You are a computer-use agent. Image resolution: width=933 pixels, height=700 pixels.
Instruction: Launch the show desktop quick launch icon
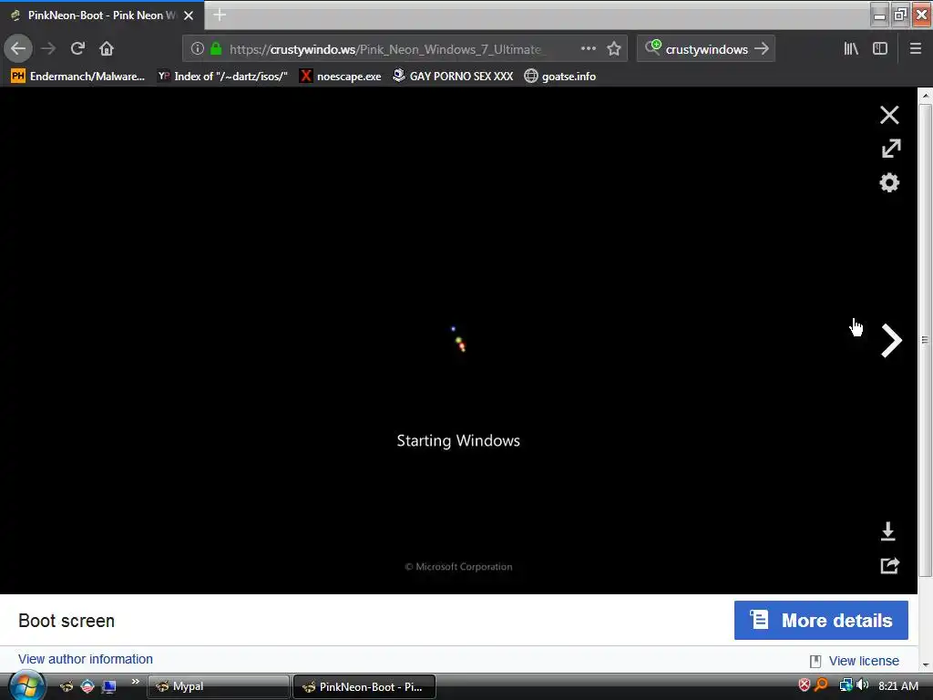point(109,687)
